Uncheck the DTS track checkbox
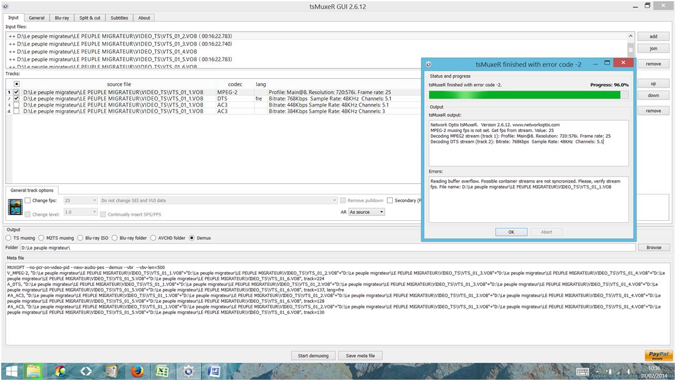 coord(17,99)
